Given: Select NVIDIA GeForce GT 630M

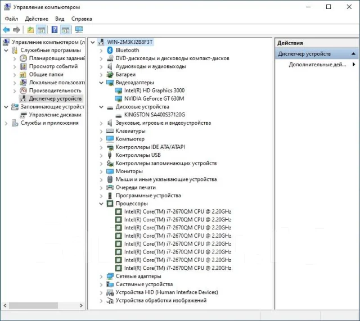Looking at the screenshot, I should point(154,99).
